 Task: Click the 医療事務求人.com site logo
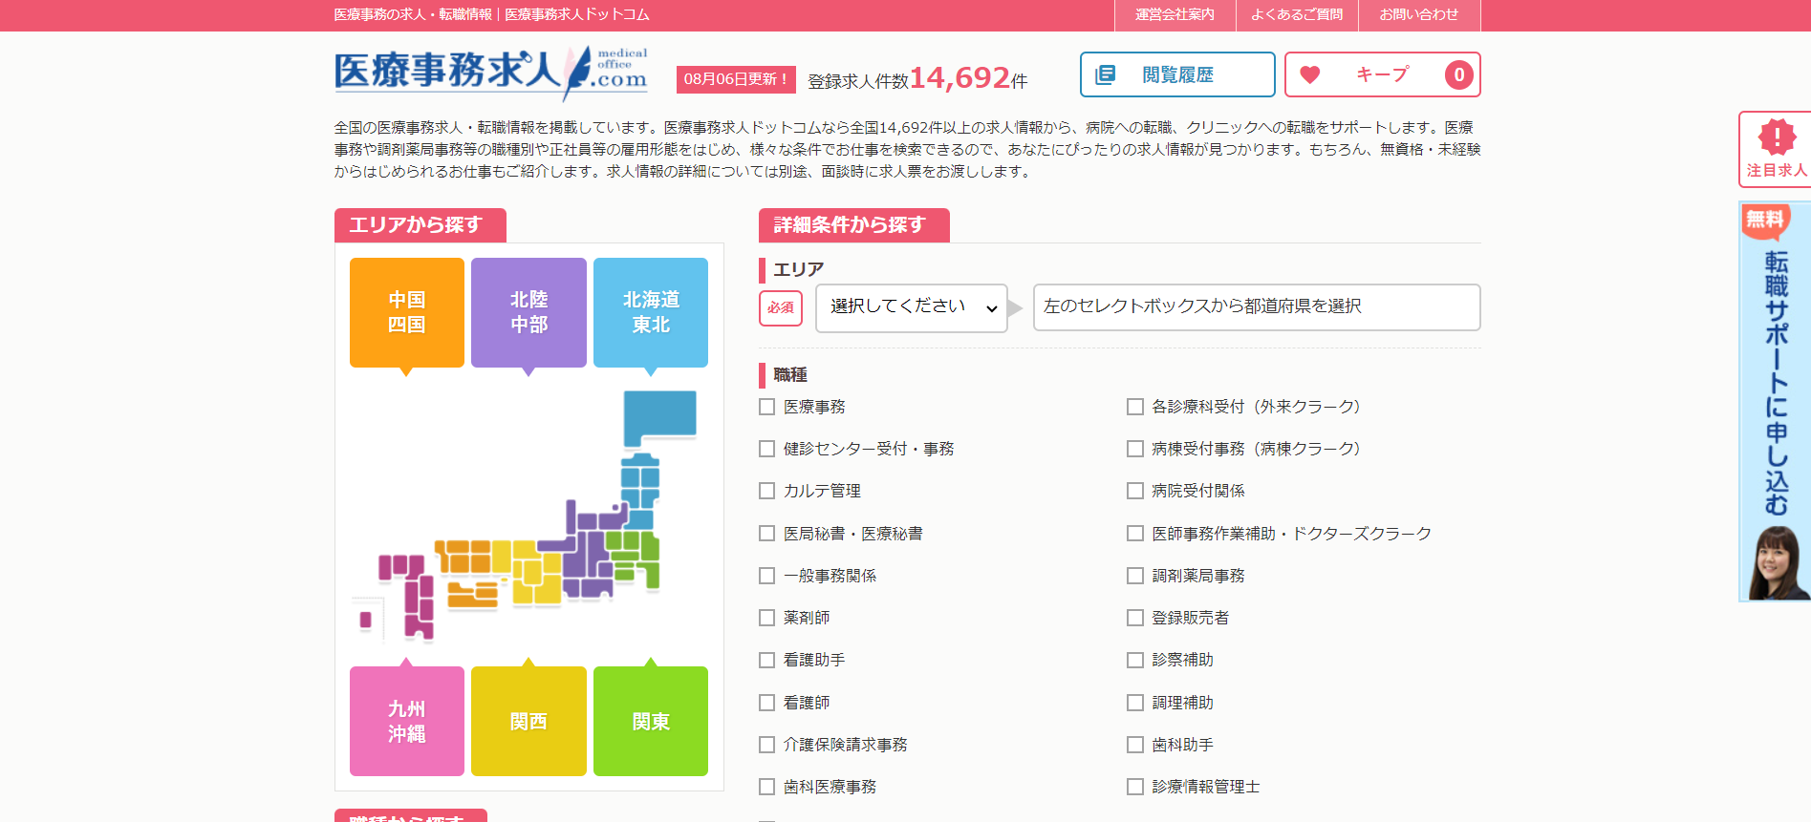tap(490, 72)
